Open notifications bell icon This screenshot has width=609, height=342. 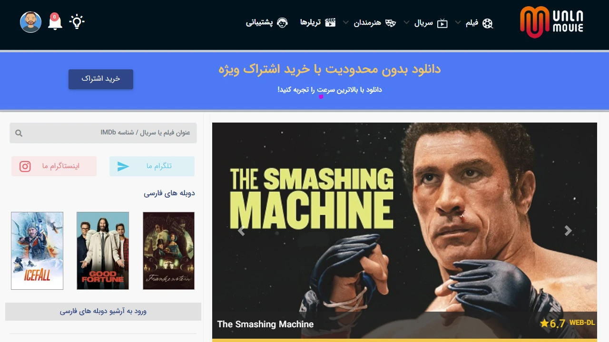(x=55, y=22)
